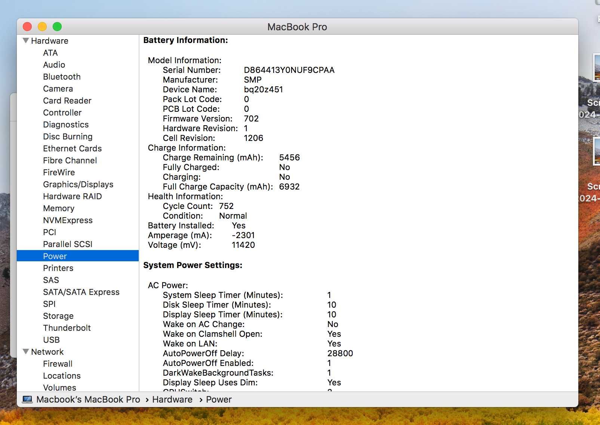600x425 pixels.
Task: Open Memory information
Action: click(x=59, y=208)
